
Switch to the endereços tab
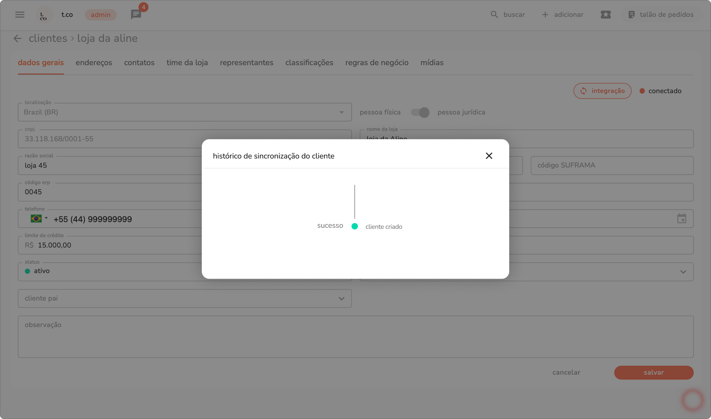pyautogui.click(x=94, y=63)
